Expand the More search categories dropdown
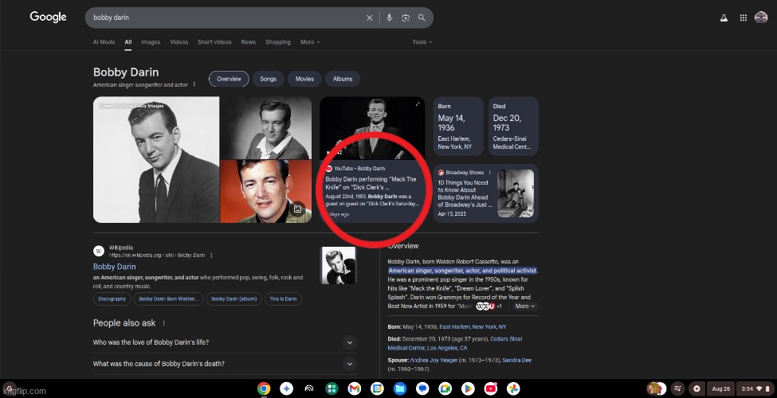777x398 pixels. (310, 42)
